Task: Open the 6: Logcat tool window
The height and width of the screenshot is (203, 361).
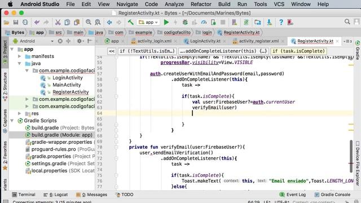Action: click(55, 195)
